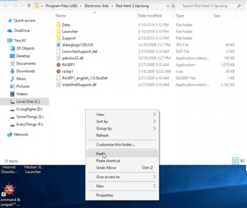
Task: Click the Videos film icon
Action: pos(12,94)
